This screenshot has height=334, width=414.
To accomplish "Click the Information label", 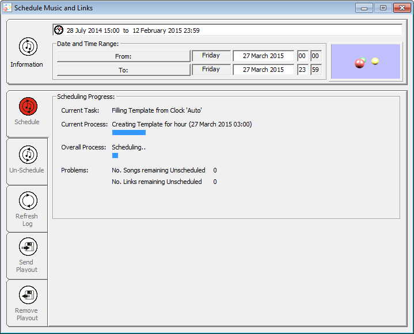I will 26,64.
